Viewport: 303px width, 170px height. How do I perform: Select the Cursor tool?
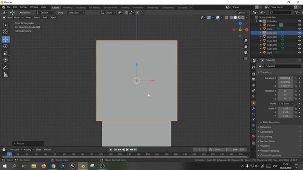pos(5,32)
